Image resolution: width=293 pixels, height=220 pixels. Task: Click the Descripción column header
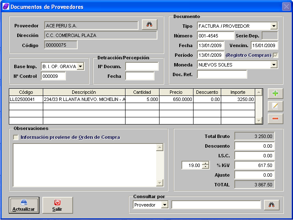pos(84,92)
